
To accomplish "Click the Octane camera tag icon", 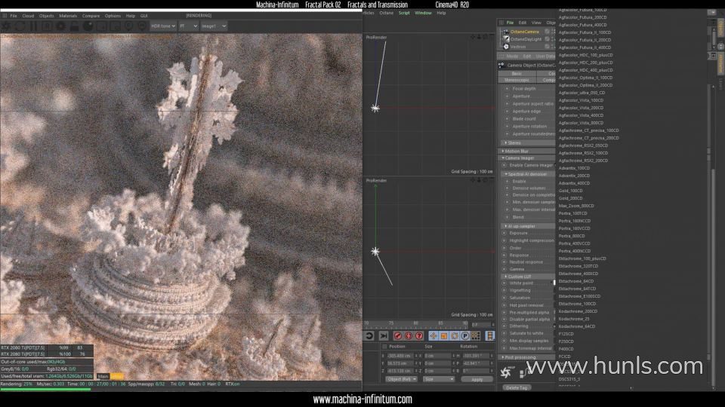I will pyautogui.click(x=548, y=32).
